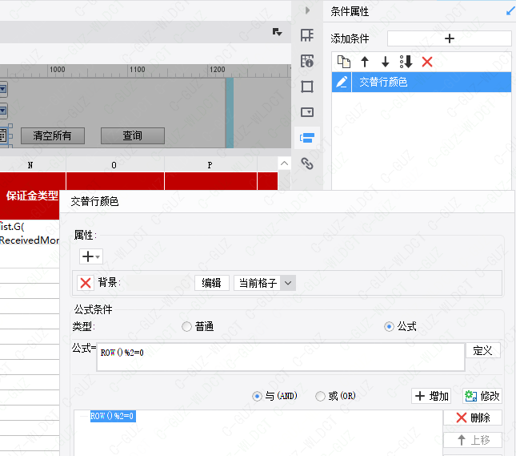Click the 定义 formula button

pos(482,350)
